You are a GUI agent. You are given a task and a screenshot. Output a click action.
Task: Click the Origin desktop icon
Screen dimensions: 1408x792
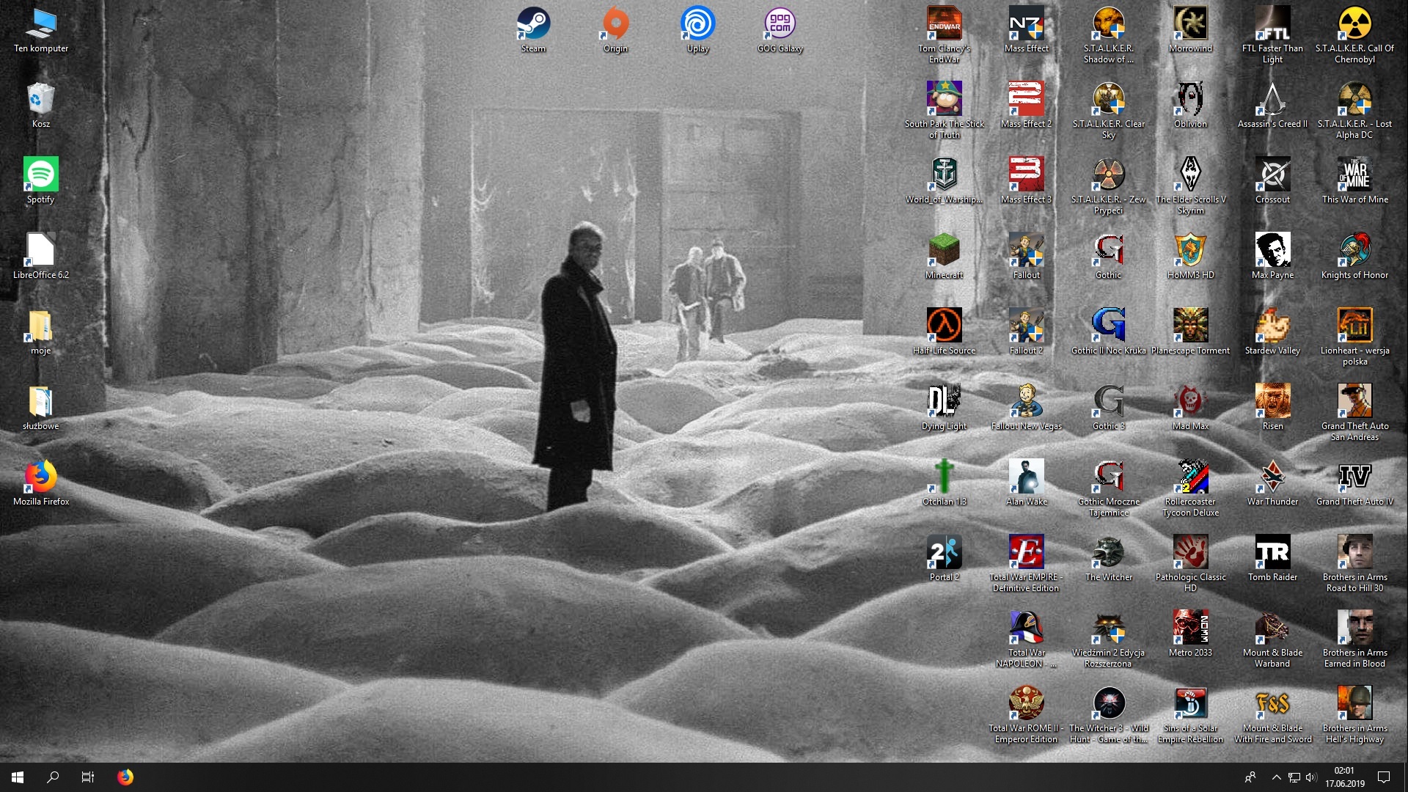(x=615, y=24)
